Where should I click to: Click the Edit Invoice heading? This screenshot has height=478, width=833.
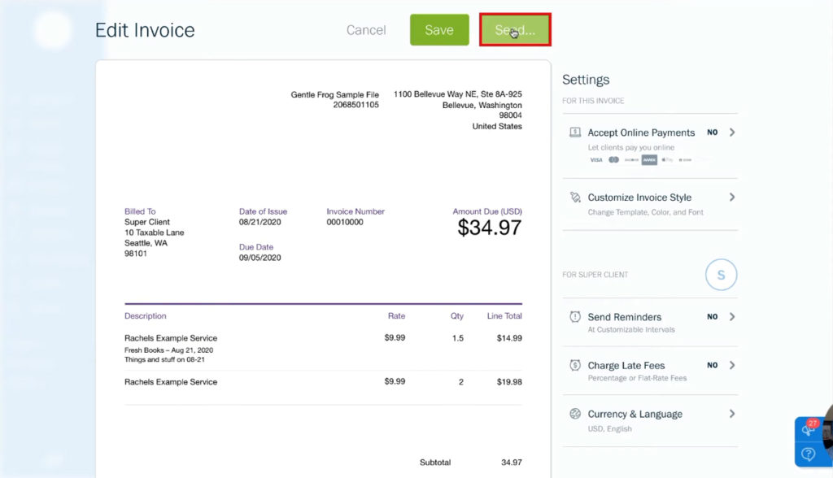coord(145,29)
